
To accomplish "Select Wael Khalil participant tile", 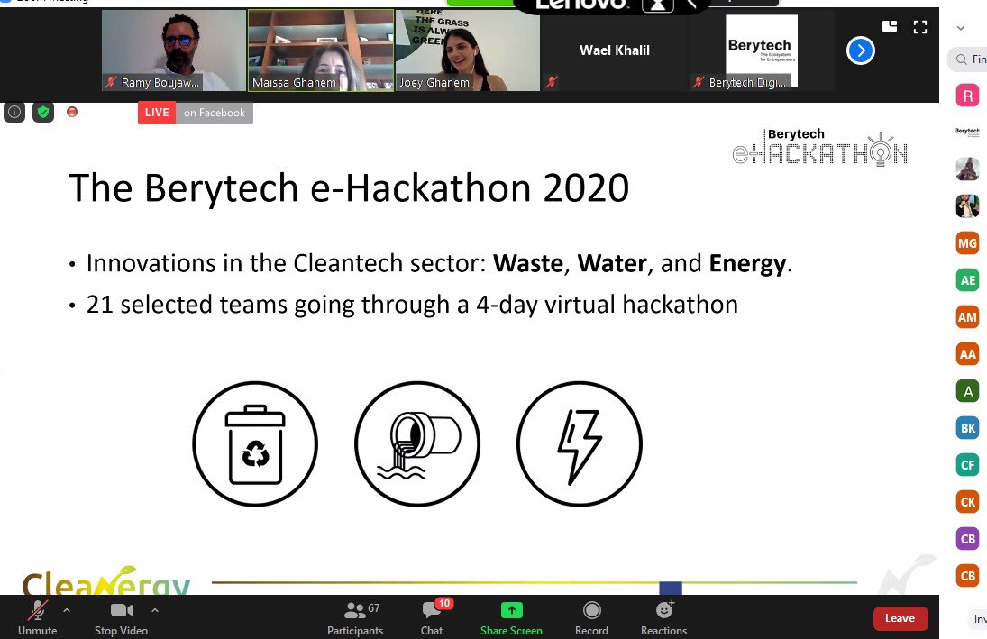I will [x=615, y=50].
